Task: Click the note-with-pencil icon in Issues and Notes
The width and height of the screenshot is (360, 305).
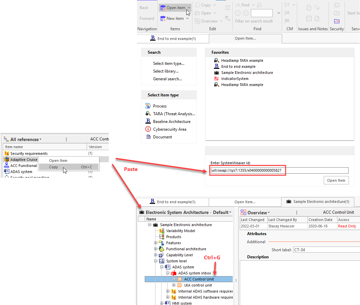Action: 317,8
